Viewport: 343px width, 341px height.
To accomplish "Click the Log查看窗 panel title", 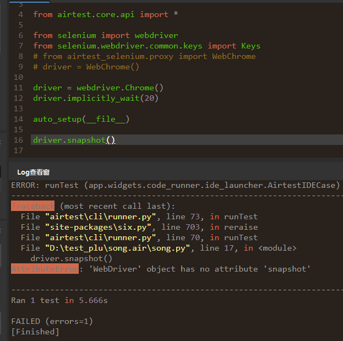I will [x=34, y=172].
